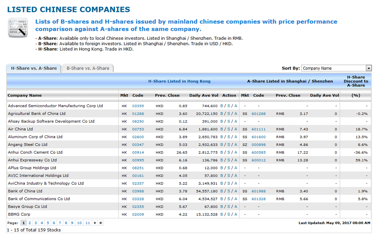Switch to the B-Share vs. A-Share tab

88,69
